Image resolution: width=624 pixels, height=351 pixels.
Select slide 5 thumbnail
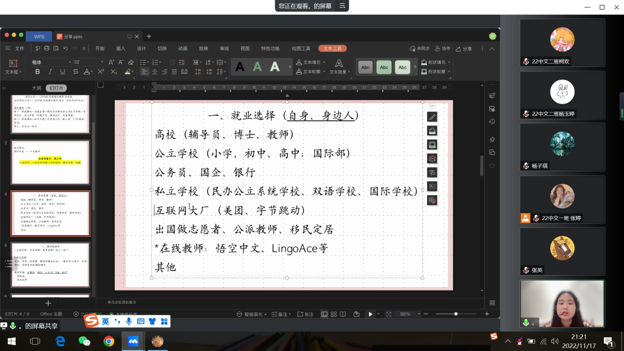[50, 265]
